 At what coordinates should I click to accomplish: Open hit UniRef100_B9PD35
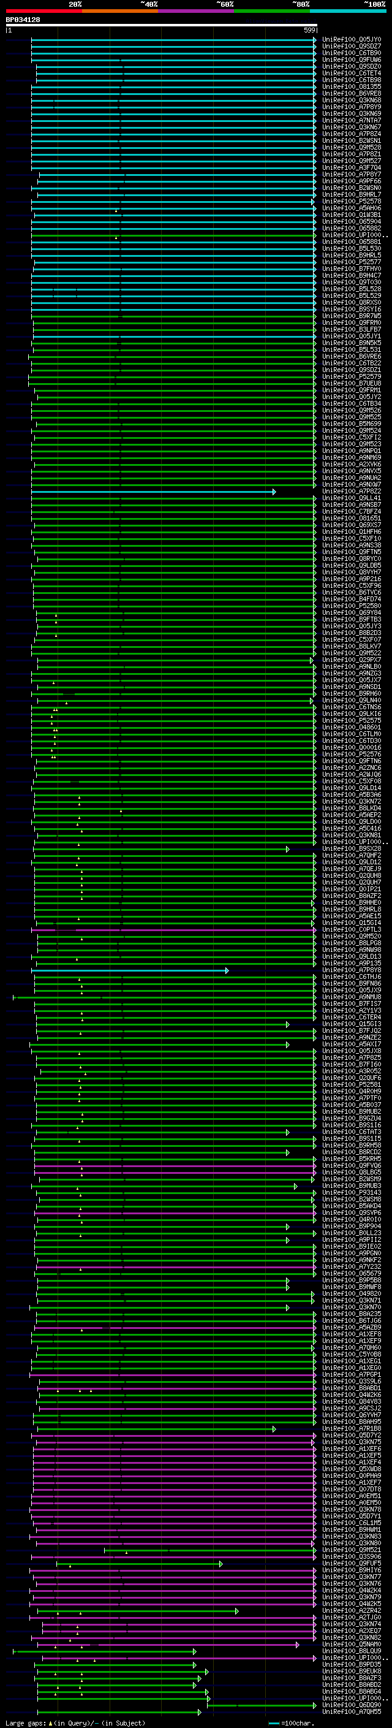pyautogui.click(x=351, y=1664)
